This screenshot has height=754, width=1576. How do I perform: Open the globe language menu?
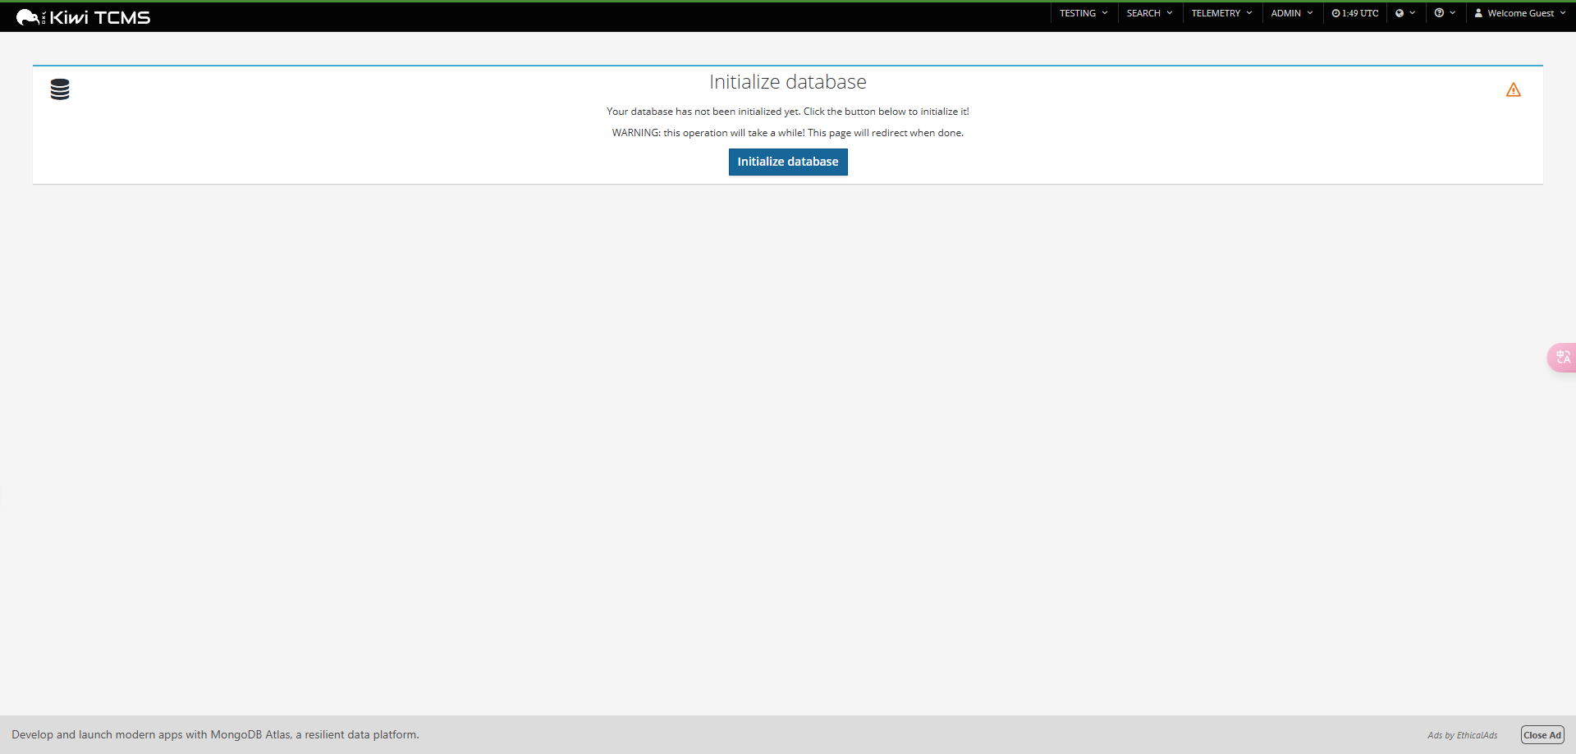click(x=1404, y=13)
